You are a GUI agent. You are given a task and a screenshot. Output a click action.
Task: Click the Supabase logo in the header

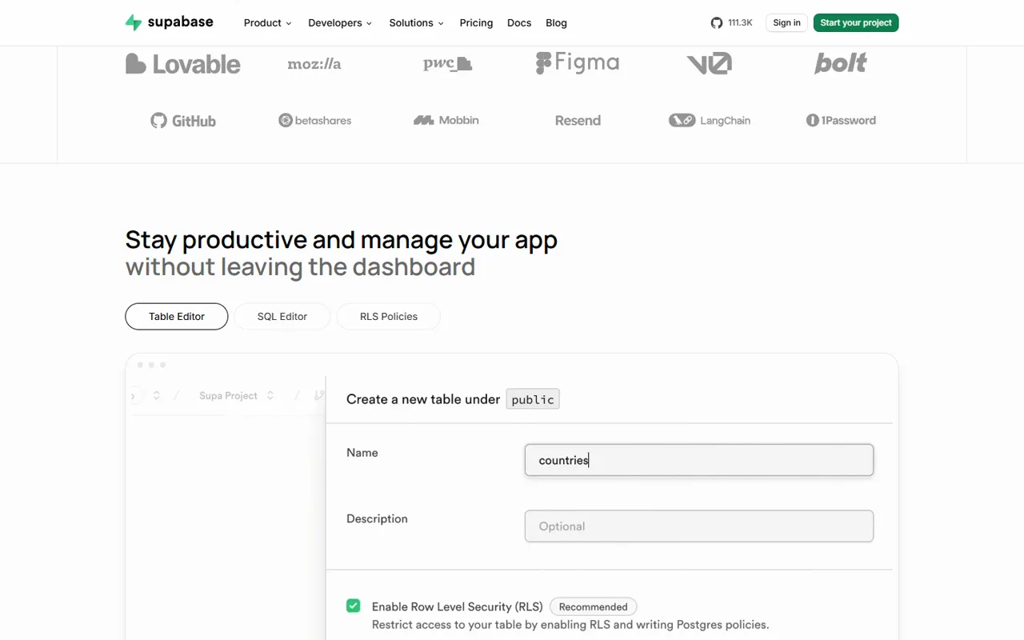pos(170,22)
